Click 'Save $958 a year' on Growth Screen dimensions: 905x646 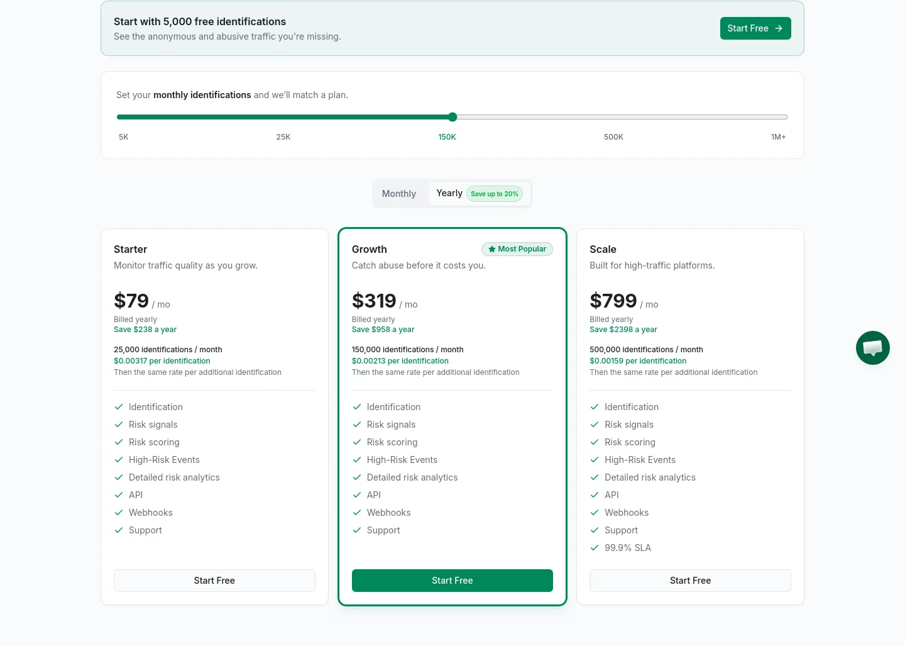coord(383,330)
